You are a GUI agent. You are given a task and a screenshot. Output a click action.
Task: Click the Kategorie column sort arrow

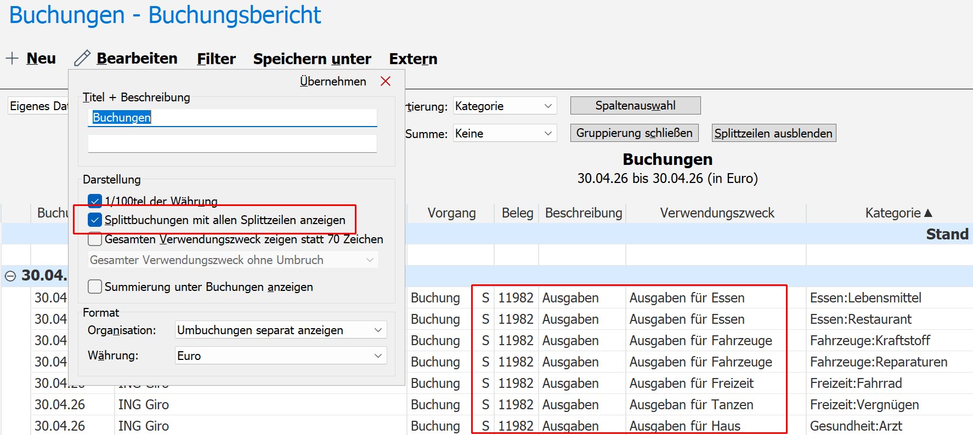928,213
